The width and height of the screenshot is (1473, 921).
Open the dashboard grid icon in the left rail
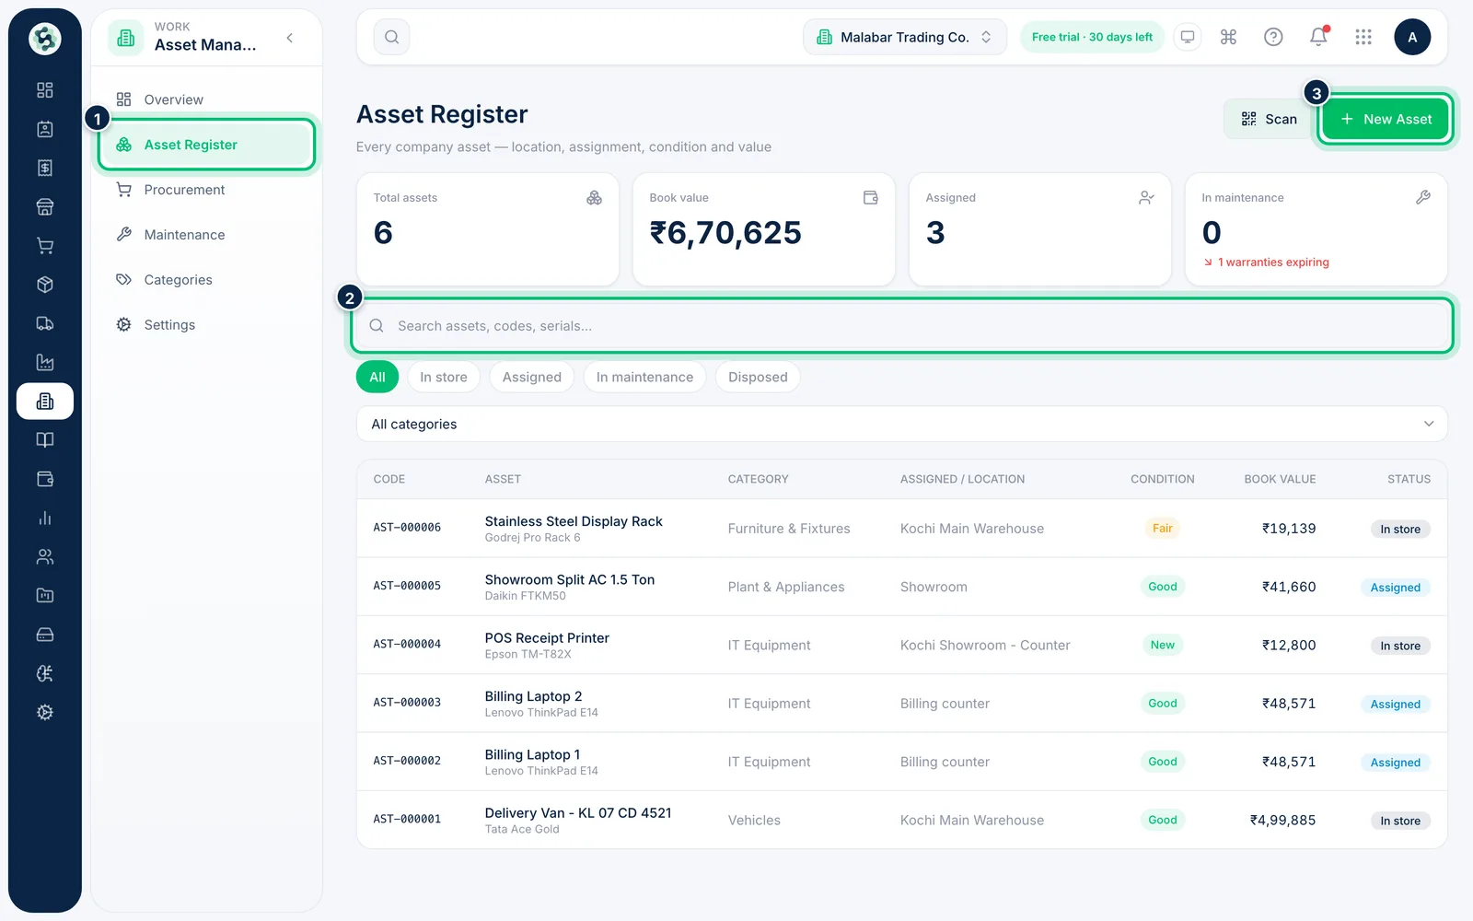point(44,90)
